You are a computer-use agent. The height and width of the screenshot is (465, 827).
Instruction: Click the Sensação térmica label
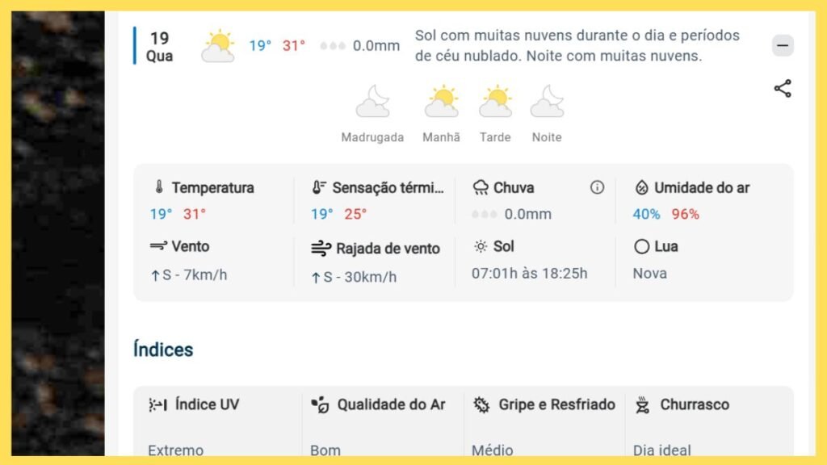(x=388, y=187)
